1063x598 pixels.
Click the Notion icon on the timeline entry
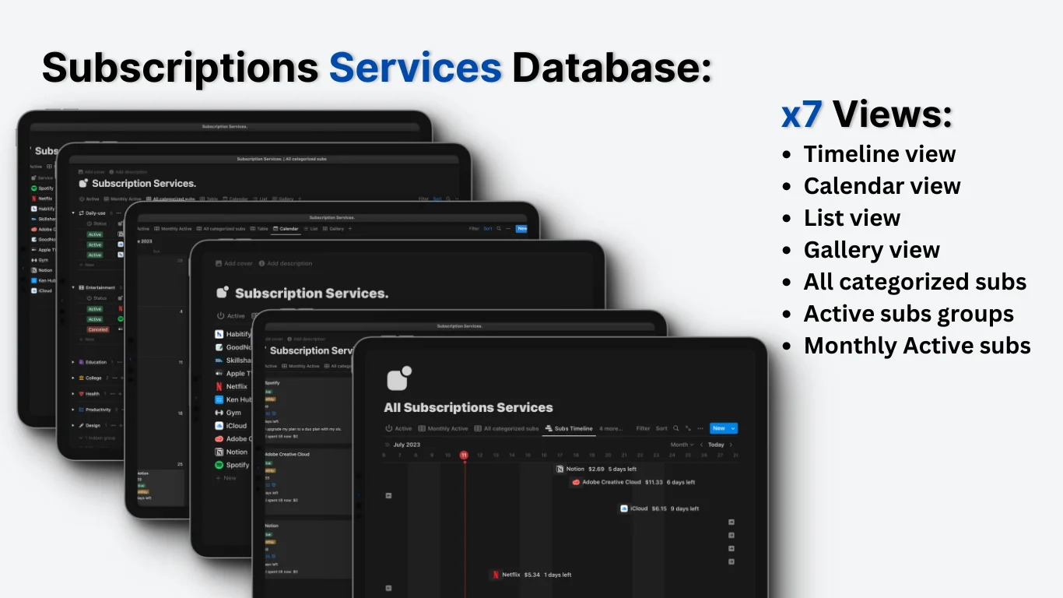560,470
